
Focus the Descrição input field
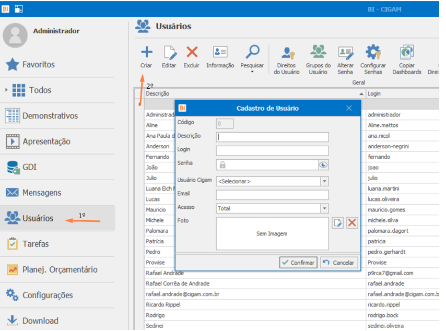tap(272, 137)
